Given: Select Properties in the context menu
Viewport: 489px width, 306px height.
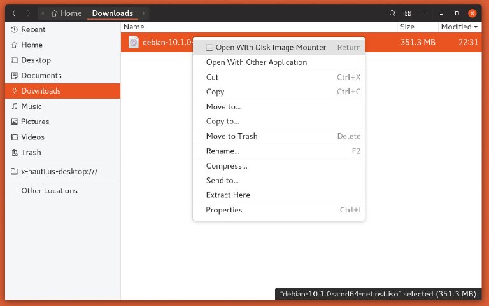Looking at the screenshot, I should pyautogui.click(x=224, y=211).
